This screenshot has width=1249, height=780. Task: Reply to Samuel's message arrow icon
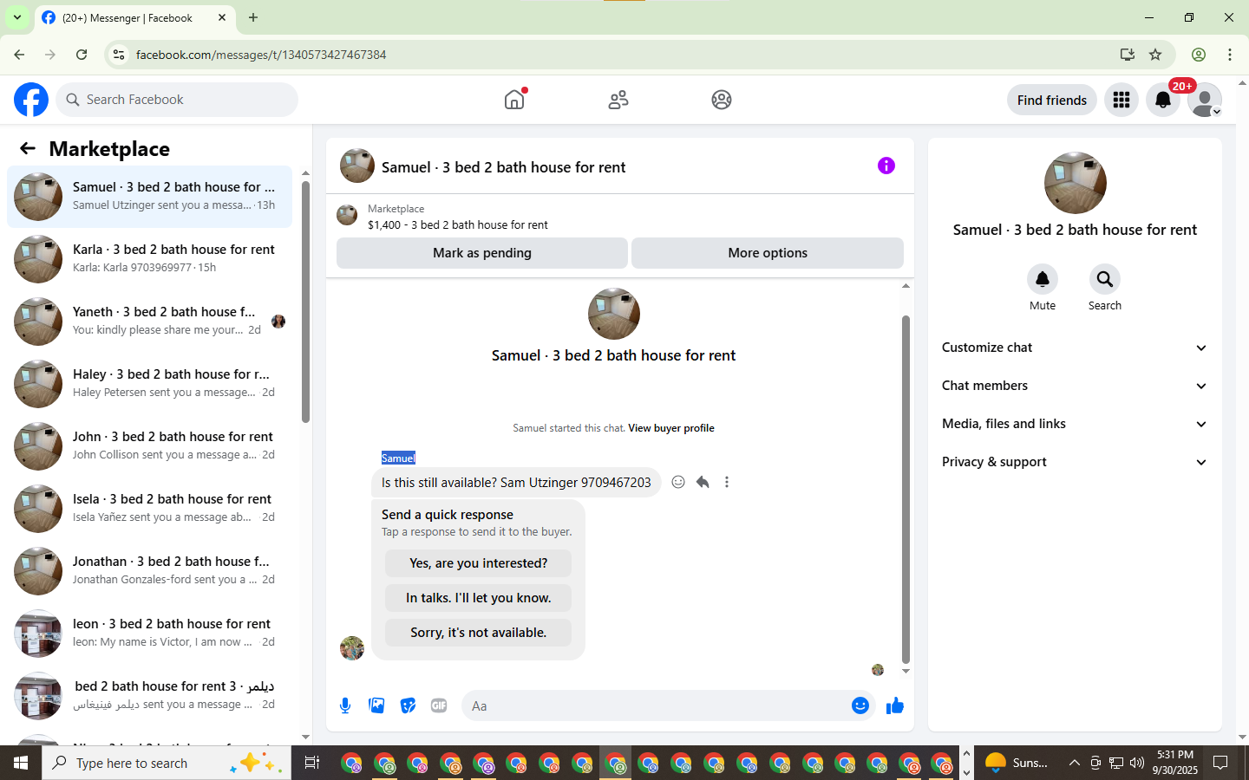click(703, 482)
